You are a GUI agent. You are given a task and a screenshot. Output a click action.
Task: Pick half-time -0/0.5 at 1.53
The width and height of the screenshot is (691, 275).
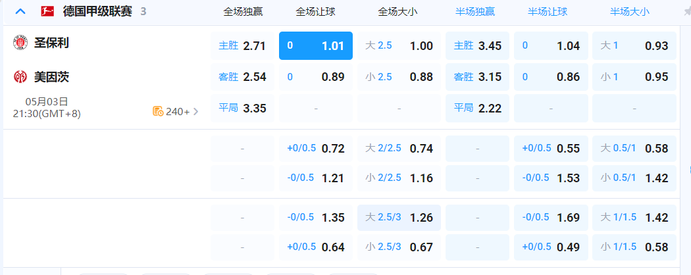551,178
